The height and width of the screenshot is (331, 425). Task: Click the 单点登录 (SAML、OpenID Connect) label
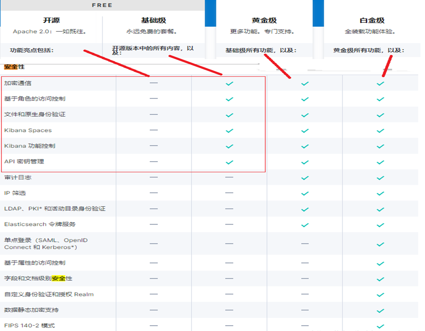coord(46,244)
